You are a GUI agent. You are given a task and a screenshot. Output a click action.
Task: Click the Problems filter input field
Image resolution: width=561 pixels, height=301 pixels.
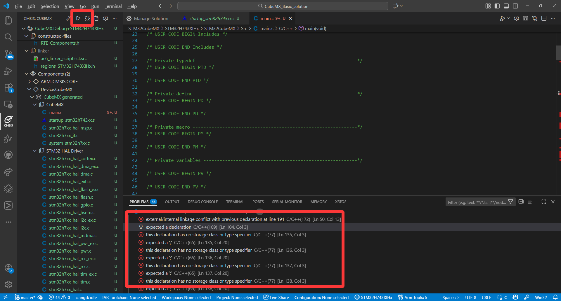tap(476, 202)
